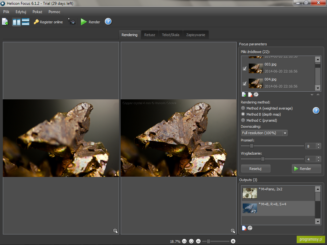Delete selected output with the remove icon

pyautogui.click(x=244, y=228)
